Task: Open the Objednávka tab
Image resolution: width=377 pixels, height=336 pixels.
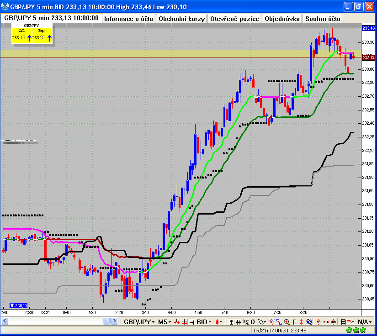Action: [282, 19]
